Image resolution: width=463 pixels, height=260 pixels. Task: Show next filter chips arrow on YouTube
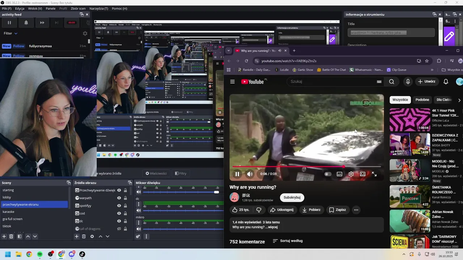click(x=459, y=100)
